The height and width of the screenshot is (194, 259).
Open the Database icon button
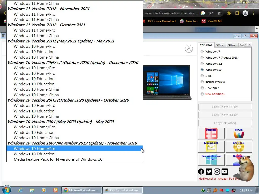211,133
